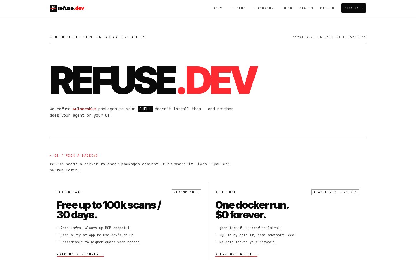The image size is (416, 260).
Task: Click 'SQLite by default, same advisory feed' line
Action: 256,235
